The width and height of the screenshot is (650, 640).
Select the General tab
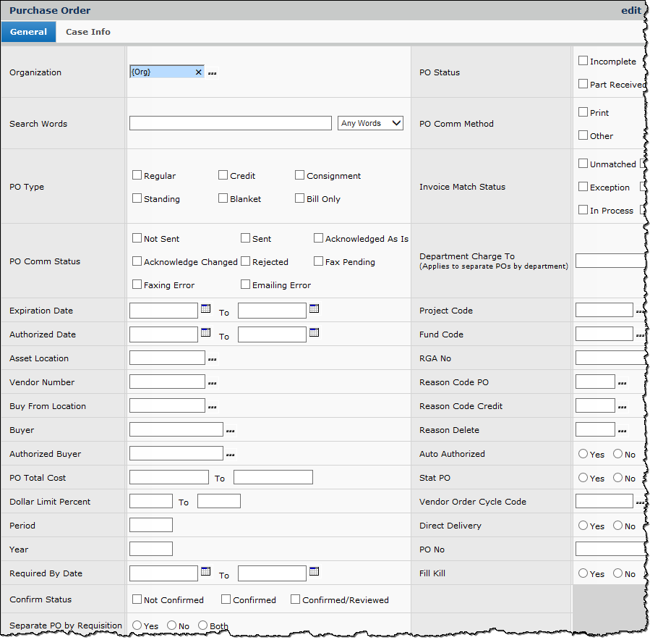28,32
